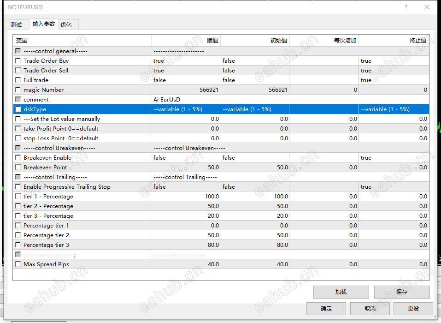
Task: Toggle the riskType checkbox
Action: 18,109
